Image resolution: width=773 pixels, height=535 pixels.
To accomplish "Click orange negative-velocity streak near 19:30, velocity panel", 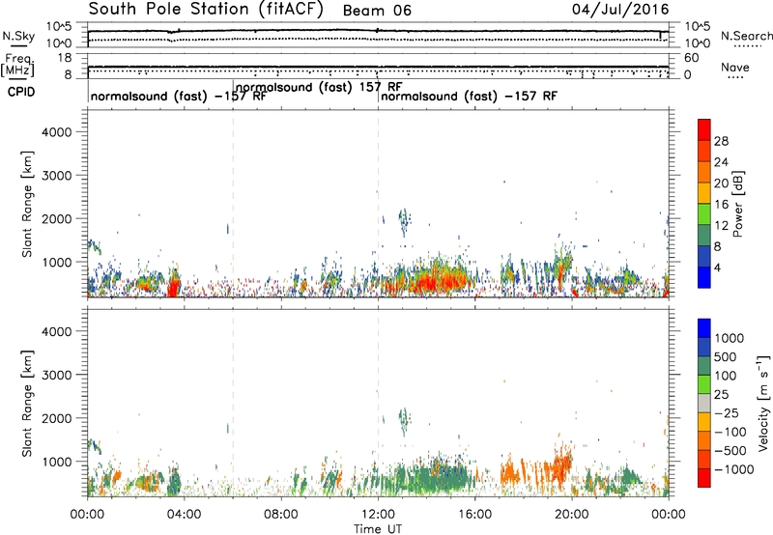I will coord(560,465).
